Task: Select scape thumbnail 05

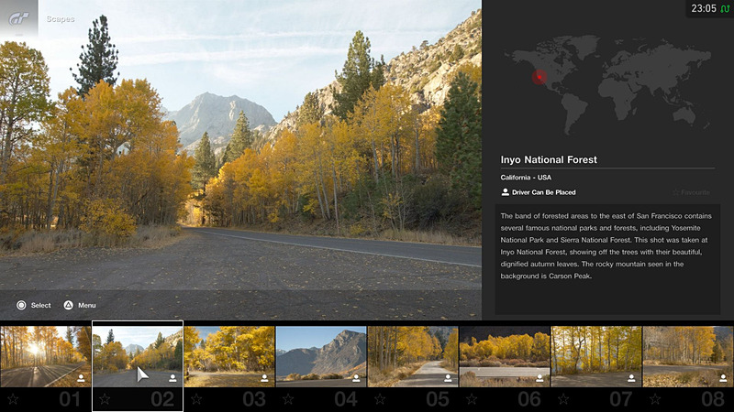Action: click(x=412, y=356)
